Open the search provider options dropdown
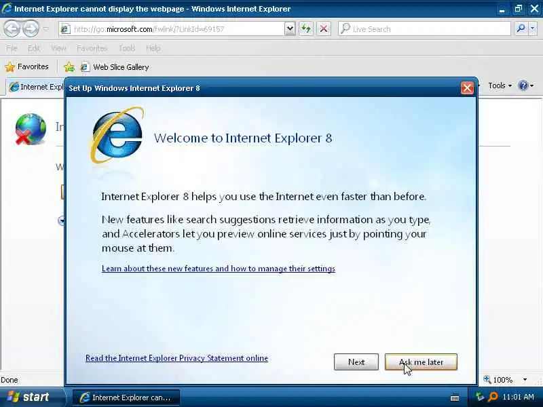The height and width of the screenshot is (407, 543). pyautogui.click(x=533, y=28)
